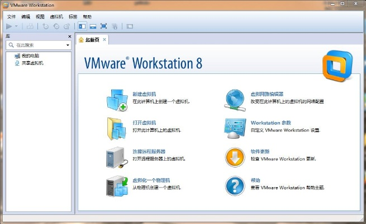Screen dimensions: 366x224
Task: Toggle the library sidebar view icon
Action: [82, 26]
